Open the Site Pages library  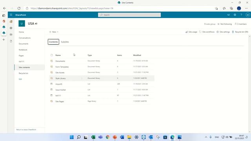pyautogui.click(x=60, y=101)
